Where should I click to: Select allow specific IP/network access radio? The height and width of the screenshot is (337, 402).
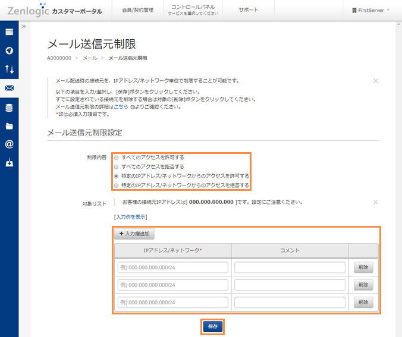[116, 177]
